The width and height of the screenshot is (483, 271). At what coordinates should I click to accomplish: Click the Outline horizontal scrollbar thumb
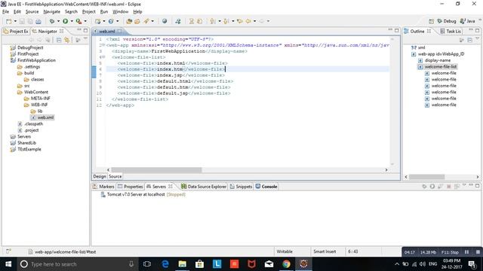[x=426, y=177]
